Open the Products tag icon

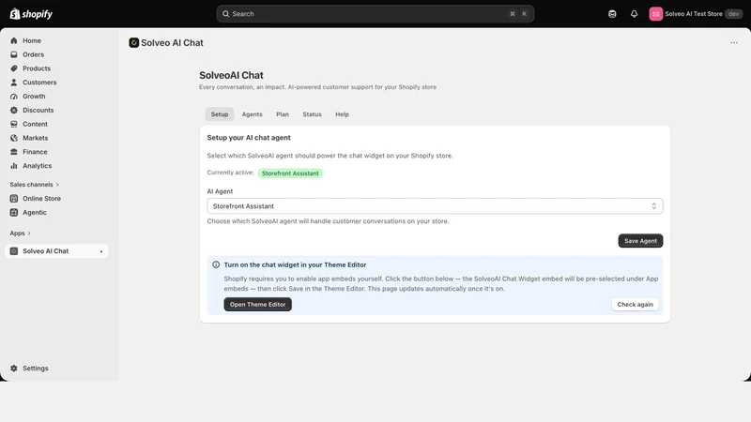click(x=14, y=68)
